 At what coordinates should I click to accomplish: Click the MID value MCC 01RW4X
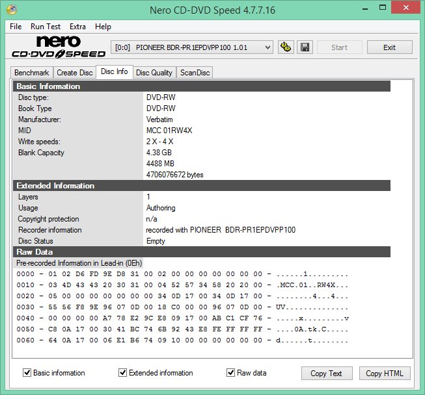[x=169, y=131]
